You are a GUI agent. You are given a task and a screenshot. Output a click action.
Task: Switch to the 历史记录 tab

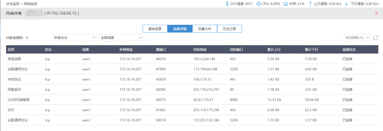click(229, 29)
